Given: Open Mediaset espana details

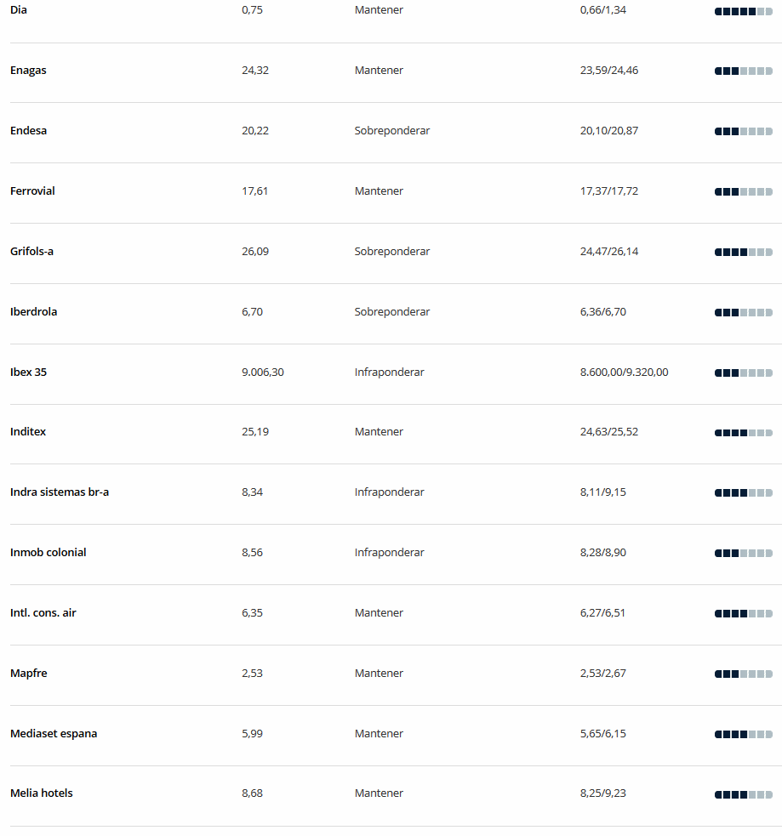Looking at the screenshot, I should [x=54, y=734].
